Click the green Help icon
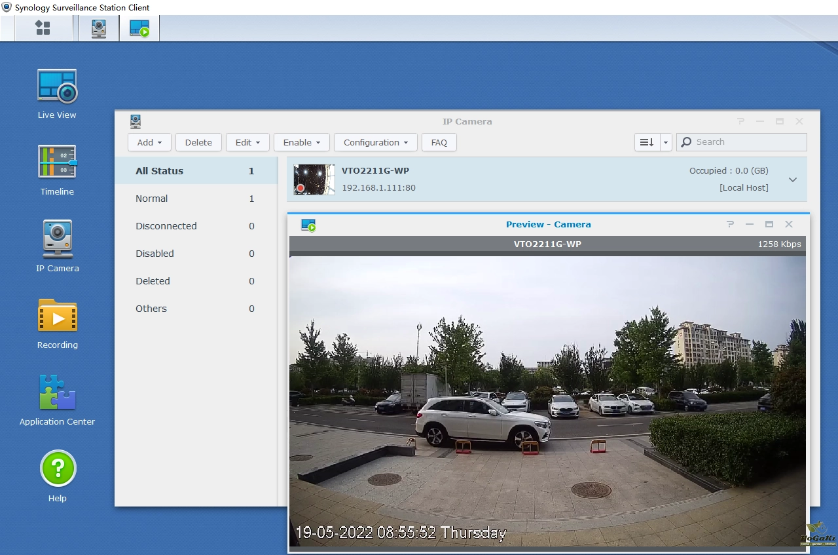This screenshot has width=838, height=555. pyautogui.click(x=58, y=469)
